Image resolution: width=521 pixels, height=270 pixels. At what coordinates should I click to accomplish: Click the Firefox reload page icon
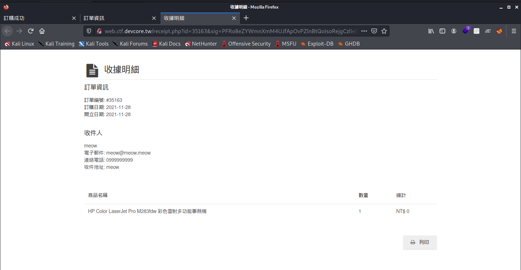point(31,31)
